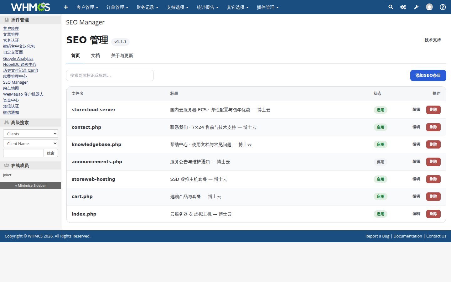The width and height of the screenshot is (451, 282).
Task: Open 客户经理 sidebar link
Action: click(x=11, y=28)
